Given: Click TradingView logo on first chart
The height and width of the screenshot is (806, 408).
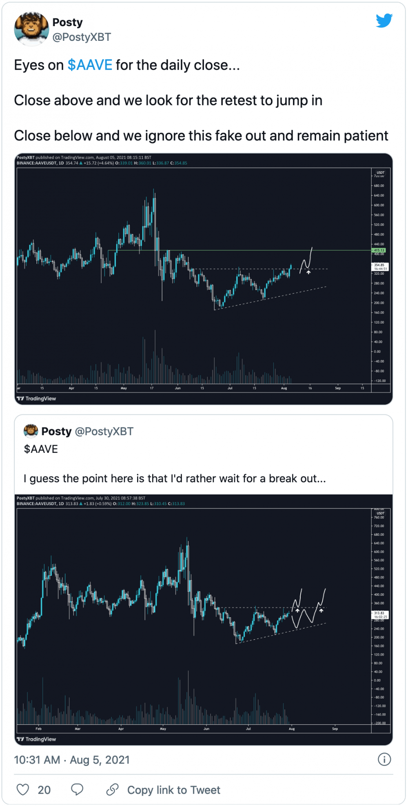Looking at the screenshot, I should point(36,399).
